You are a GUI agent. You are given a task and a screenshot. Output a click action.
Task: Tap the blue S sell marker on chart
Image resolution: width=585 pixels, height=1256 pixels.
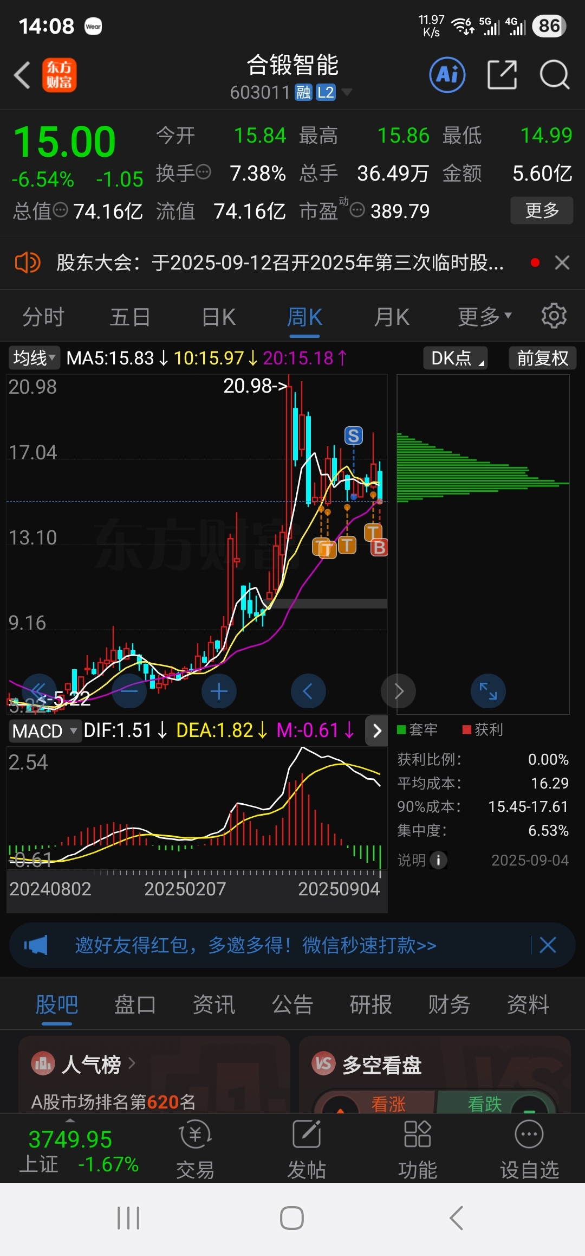(x=354, y=435)
